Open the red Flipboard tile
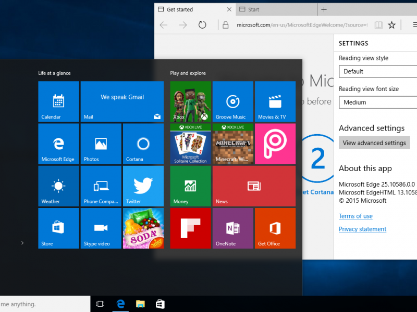The image size is (417, 312). (x=190, y=228)
